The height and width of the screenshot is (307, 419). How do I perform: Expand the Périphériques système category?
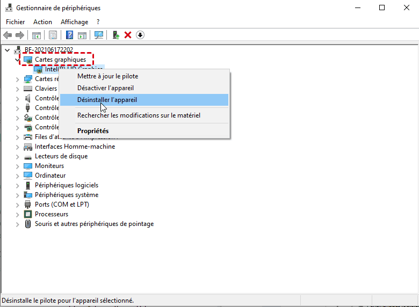(x=17, y=195)
